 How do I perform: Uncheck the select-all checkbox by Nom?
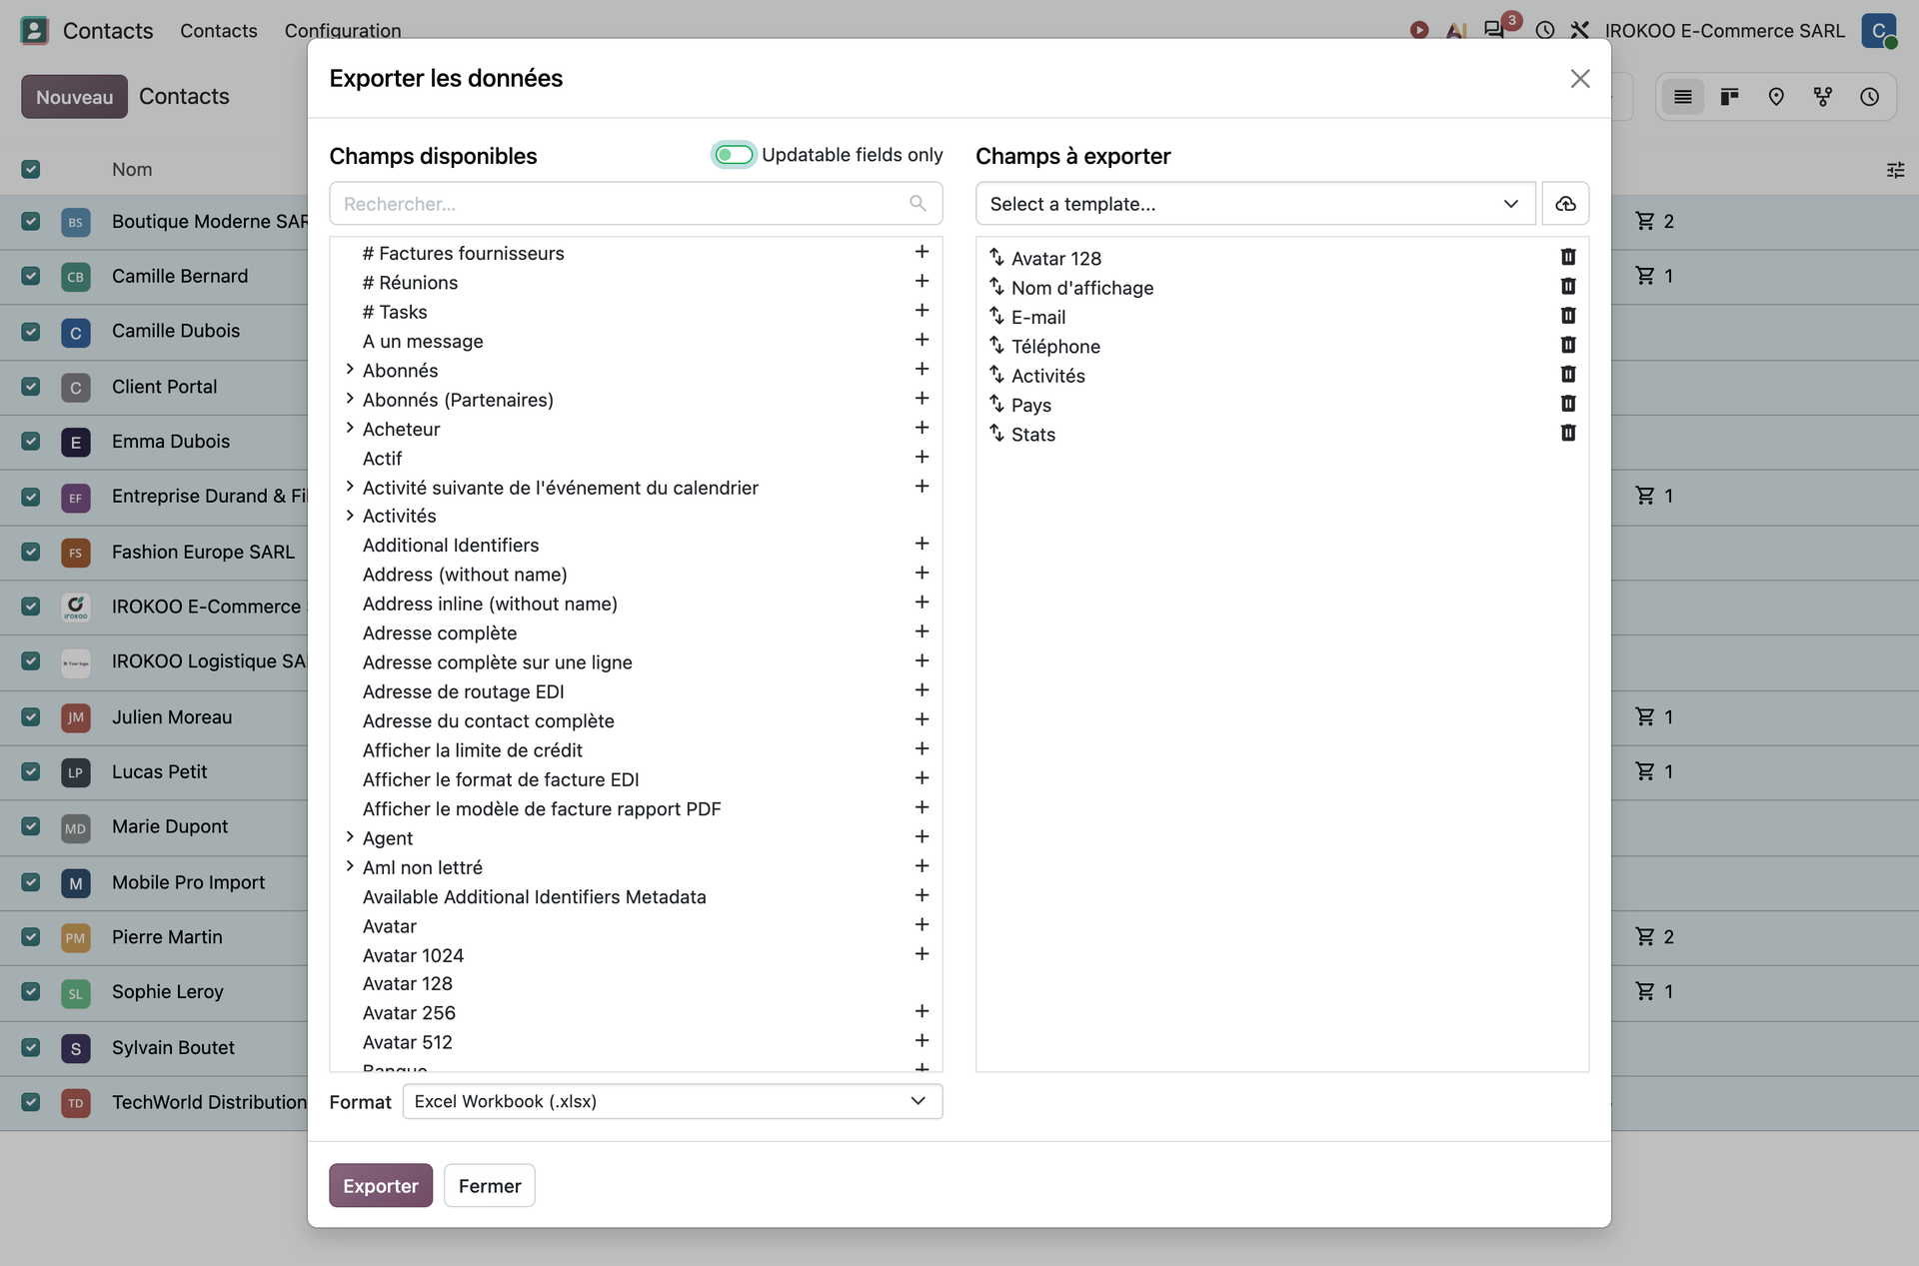[x=31, y=169]
